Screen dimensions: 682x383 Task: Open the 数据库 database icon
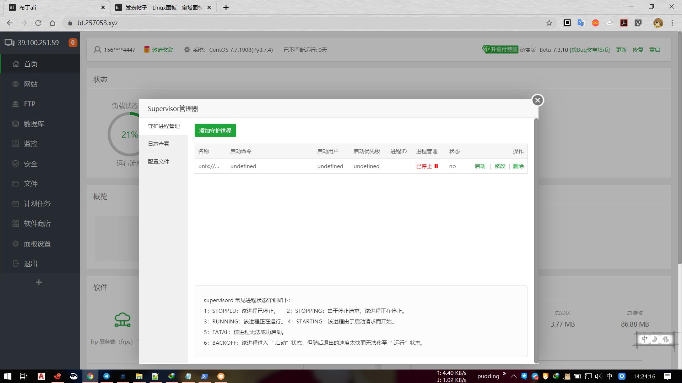click(16, 124)
